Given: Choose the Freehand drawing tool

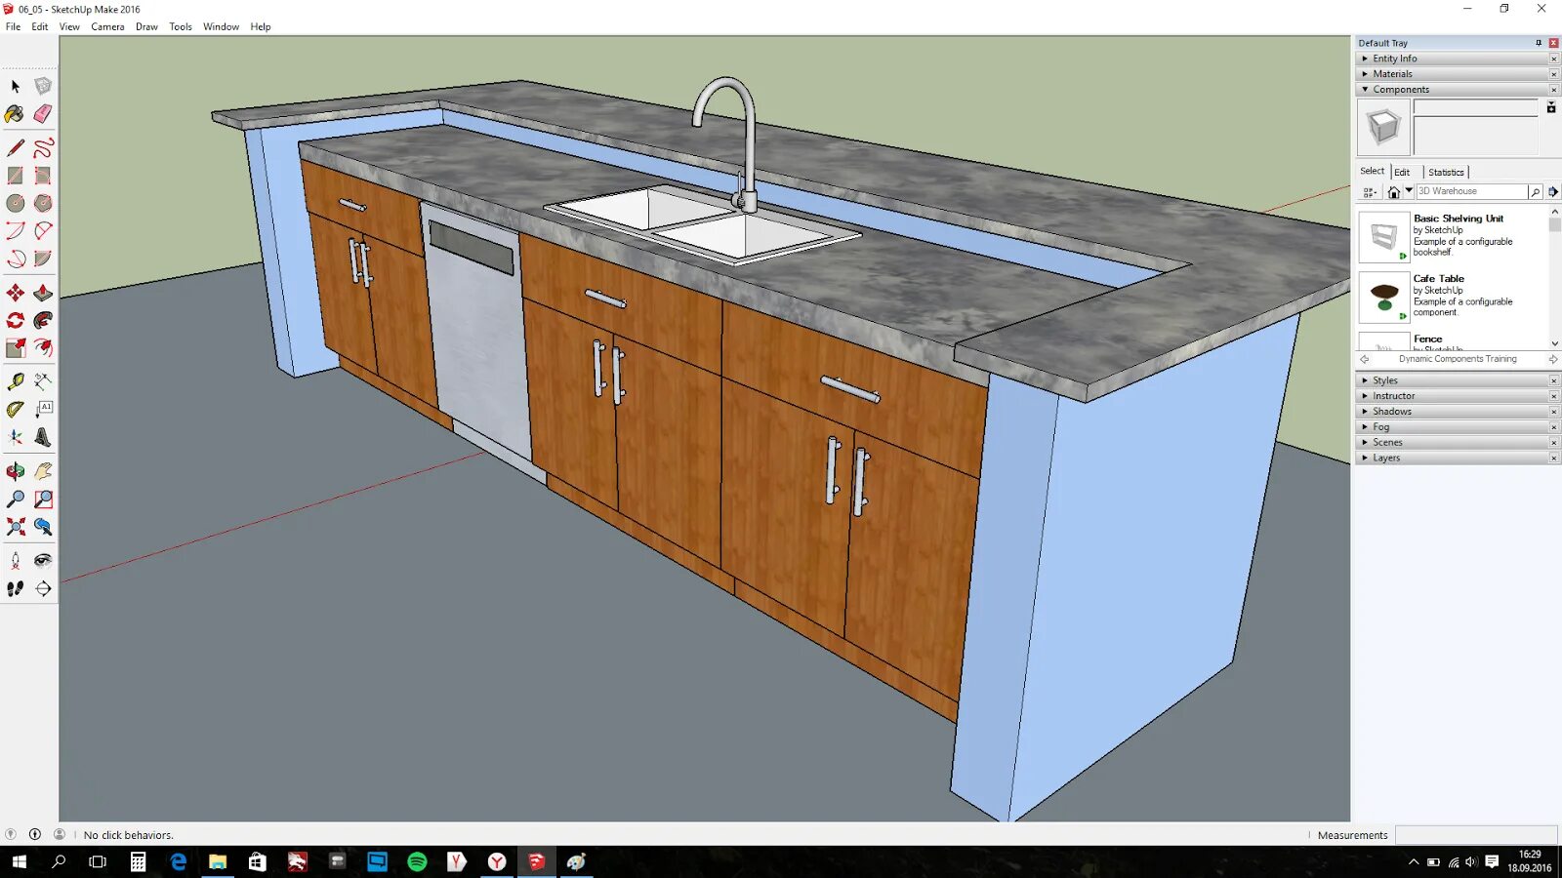Looking at the screenshot, I should pos(43,148).
